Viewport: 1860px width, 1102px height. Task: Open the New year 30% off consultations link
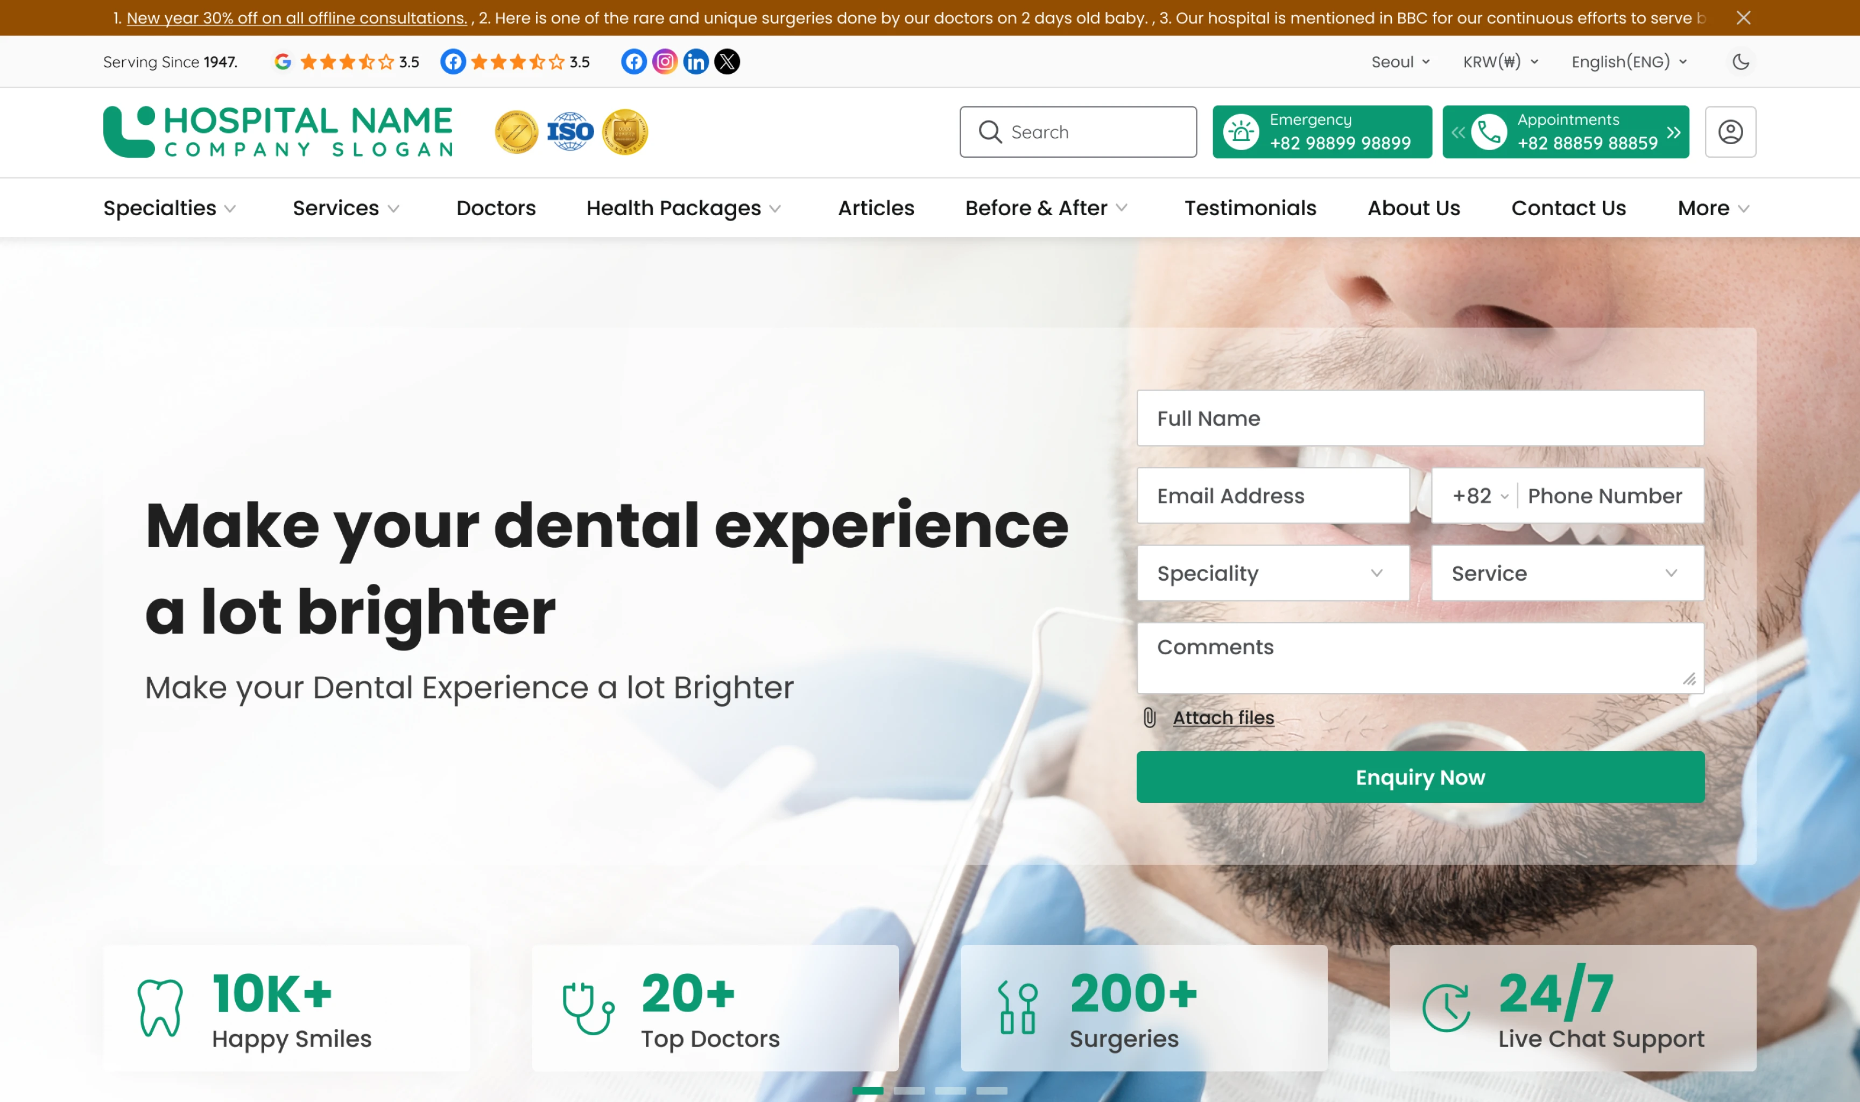pyautogui.click(x=297, y=18)
